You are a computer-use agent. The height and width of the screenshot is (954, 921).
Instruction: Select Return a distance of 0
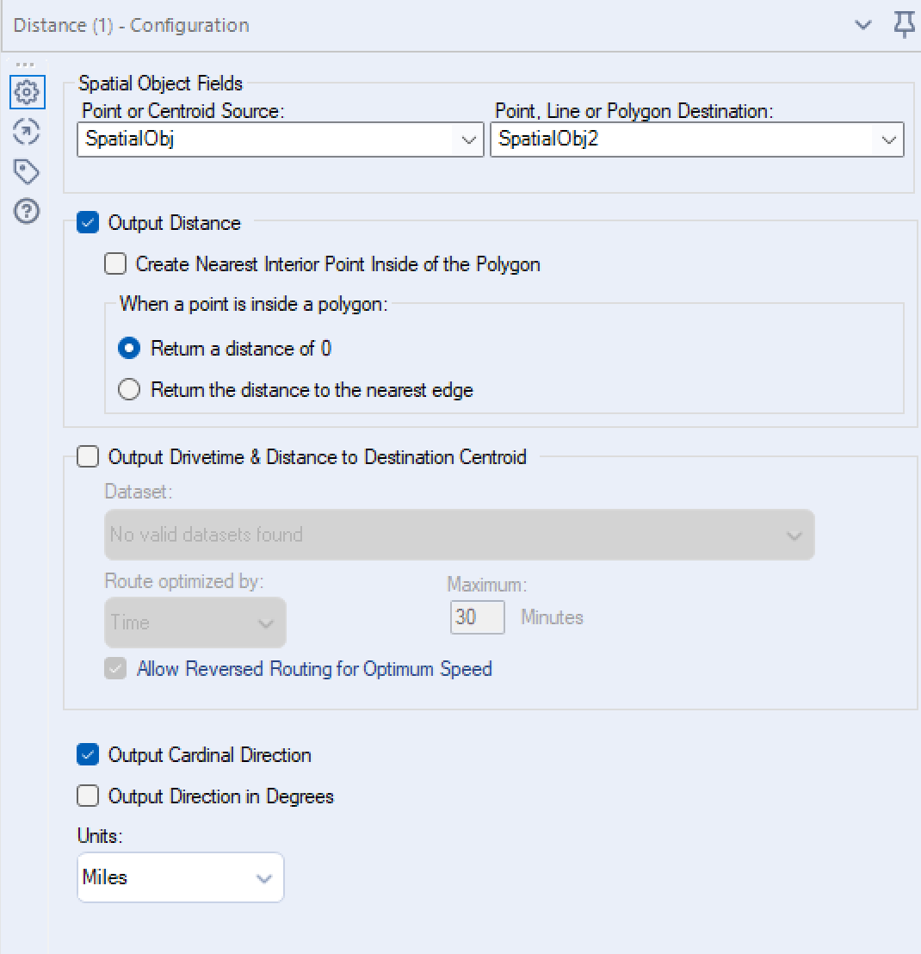[129, 349]
